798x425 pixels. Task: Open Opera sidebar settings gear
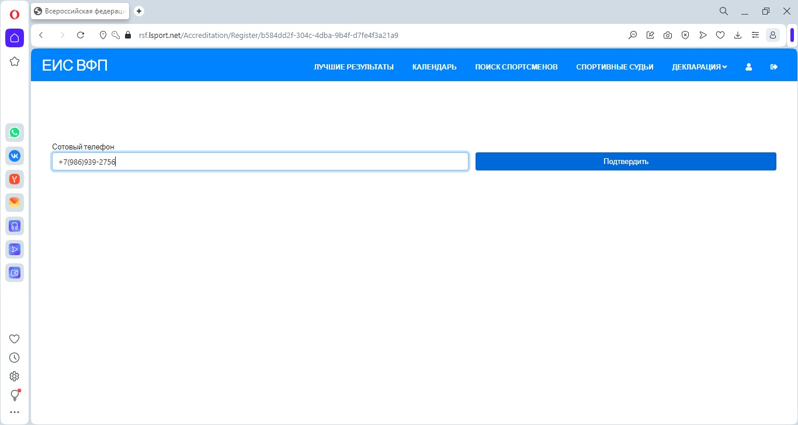[15, 377]
